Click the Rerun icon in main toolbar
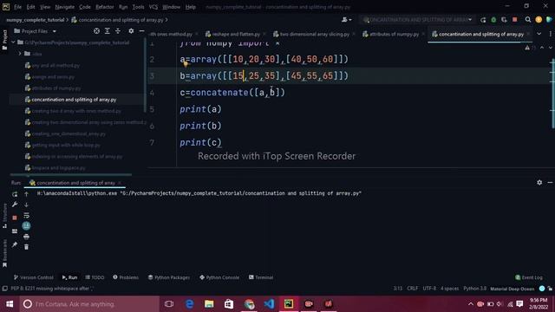 point(483,20)
